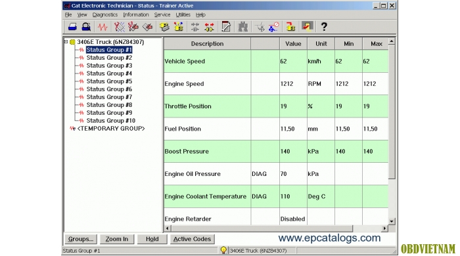
Task: Click the red waveform Status tool icon
Action: click(103, 27)
